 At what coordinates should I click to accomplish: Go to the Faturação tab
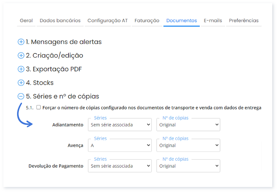coord(147,21)
